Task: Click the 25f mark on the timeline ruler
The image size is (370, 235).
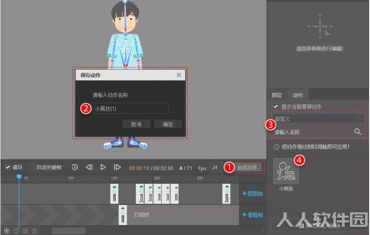Action: (200, 178)
